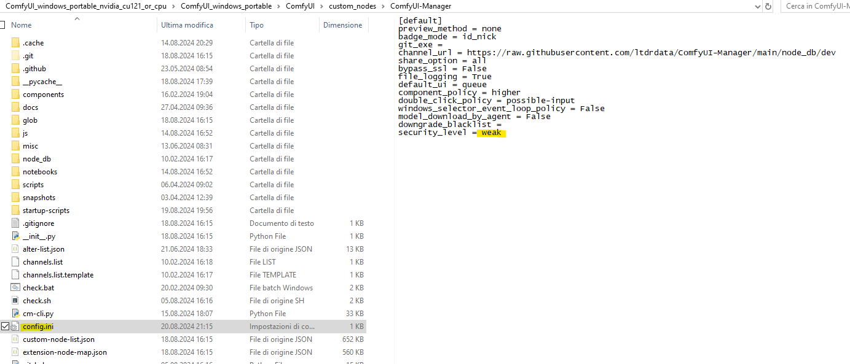This screenshot has height=364, width=850.
Task: Click the check.bat batch file icon
Action: (15, 288)
